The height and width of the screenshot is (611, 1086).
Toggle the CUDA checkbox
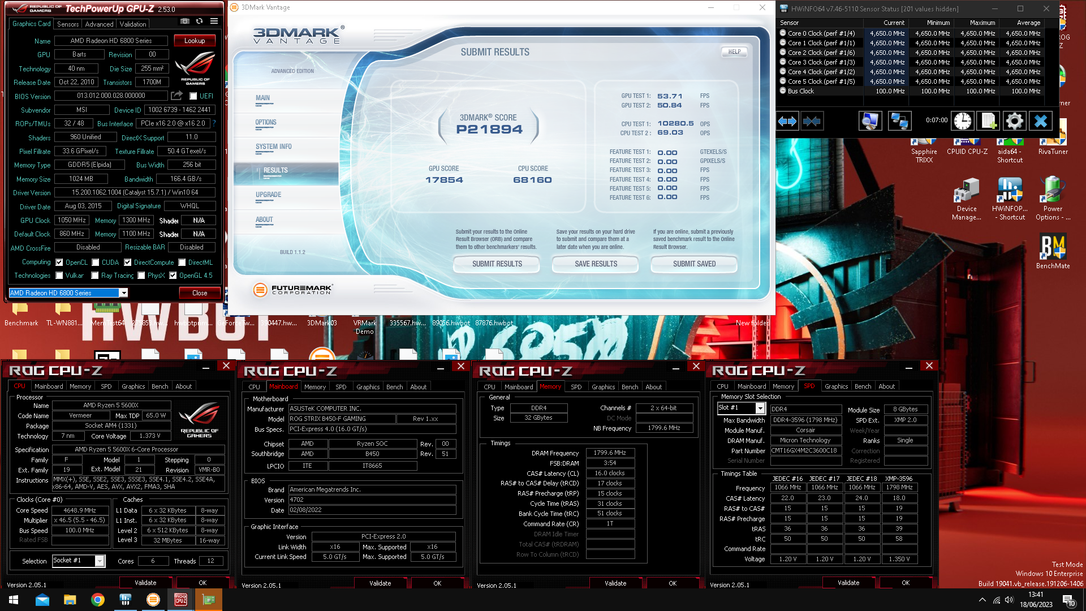96,263
